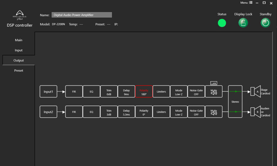Open the Input1 FIR filter block
Screen dimensions: 277x166
click(x=74, y=92)
